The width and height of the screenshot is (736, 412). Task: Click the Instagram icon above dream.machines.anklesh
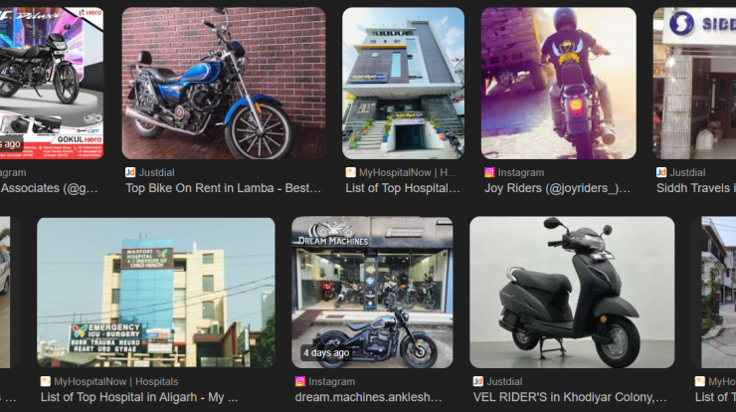tap(300, 381)
